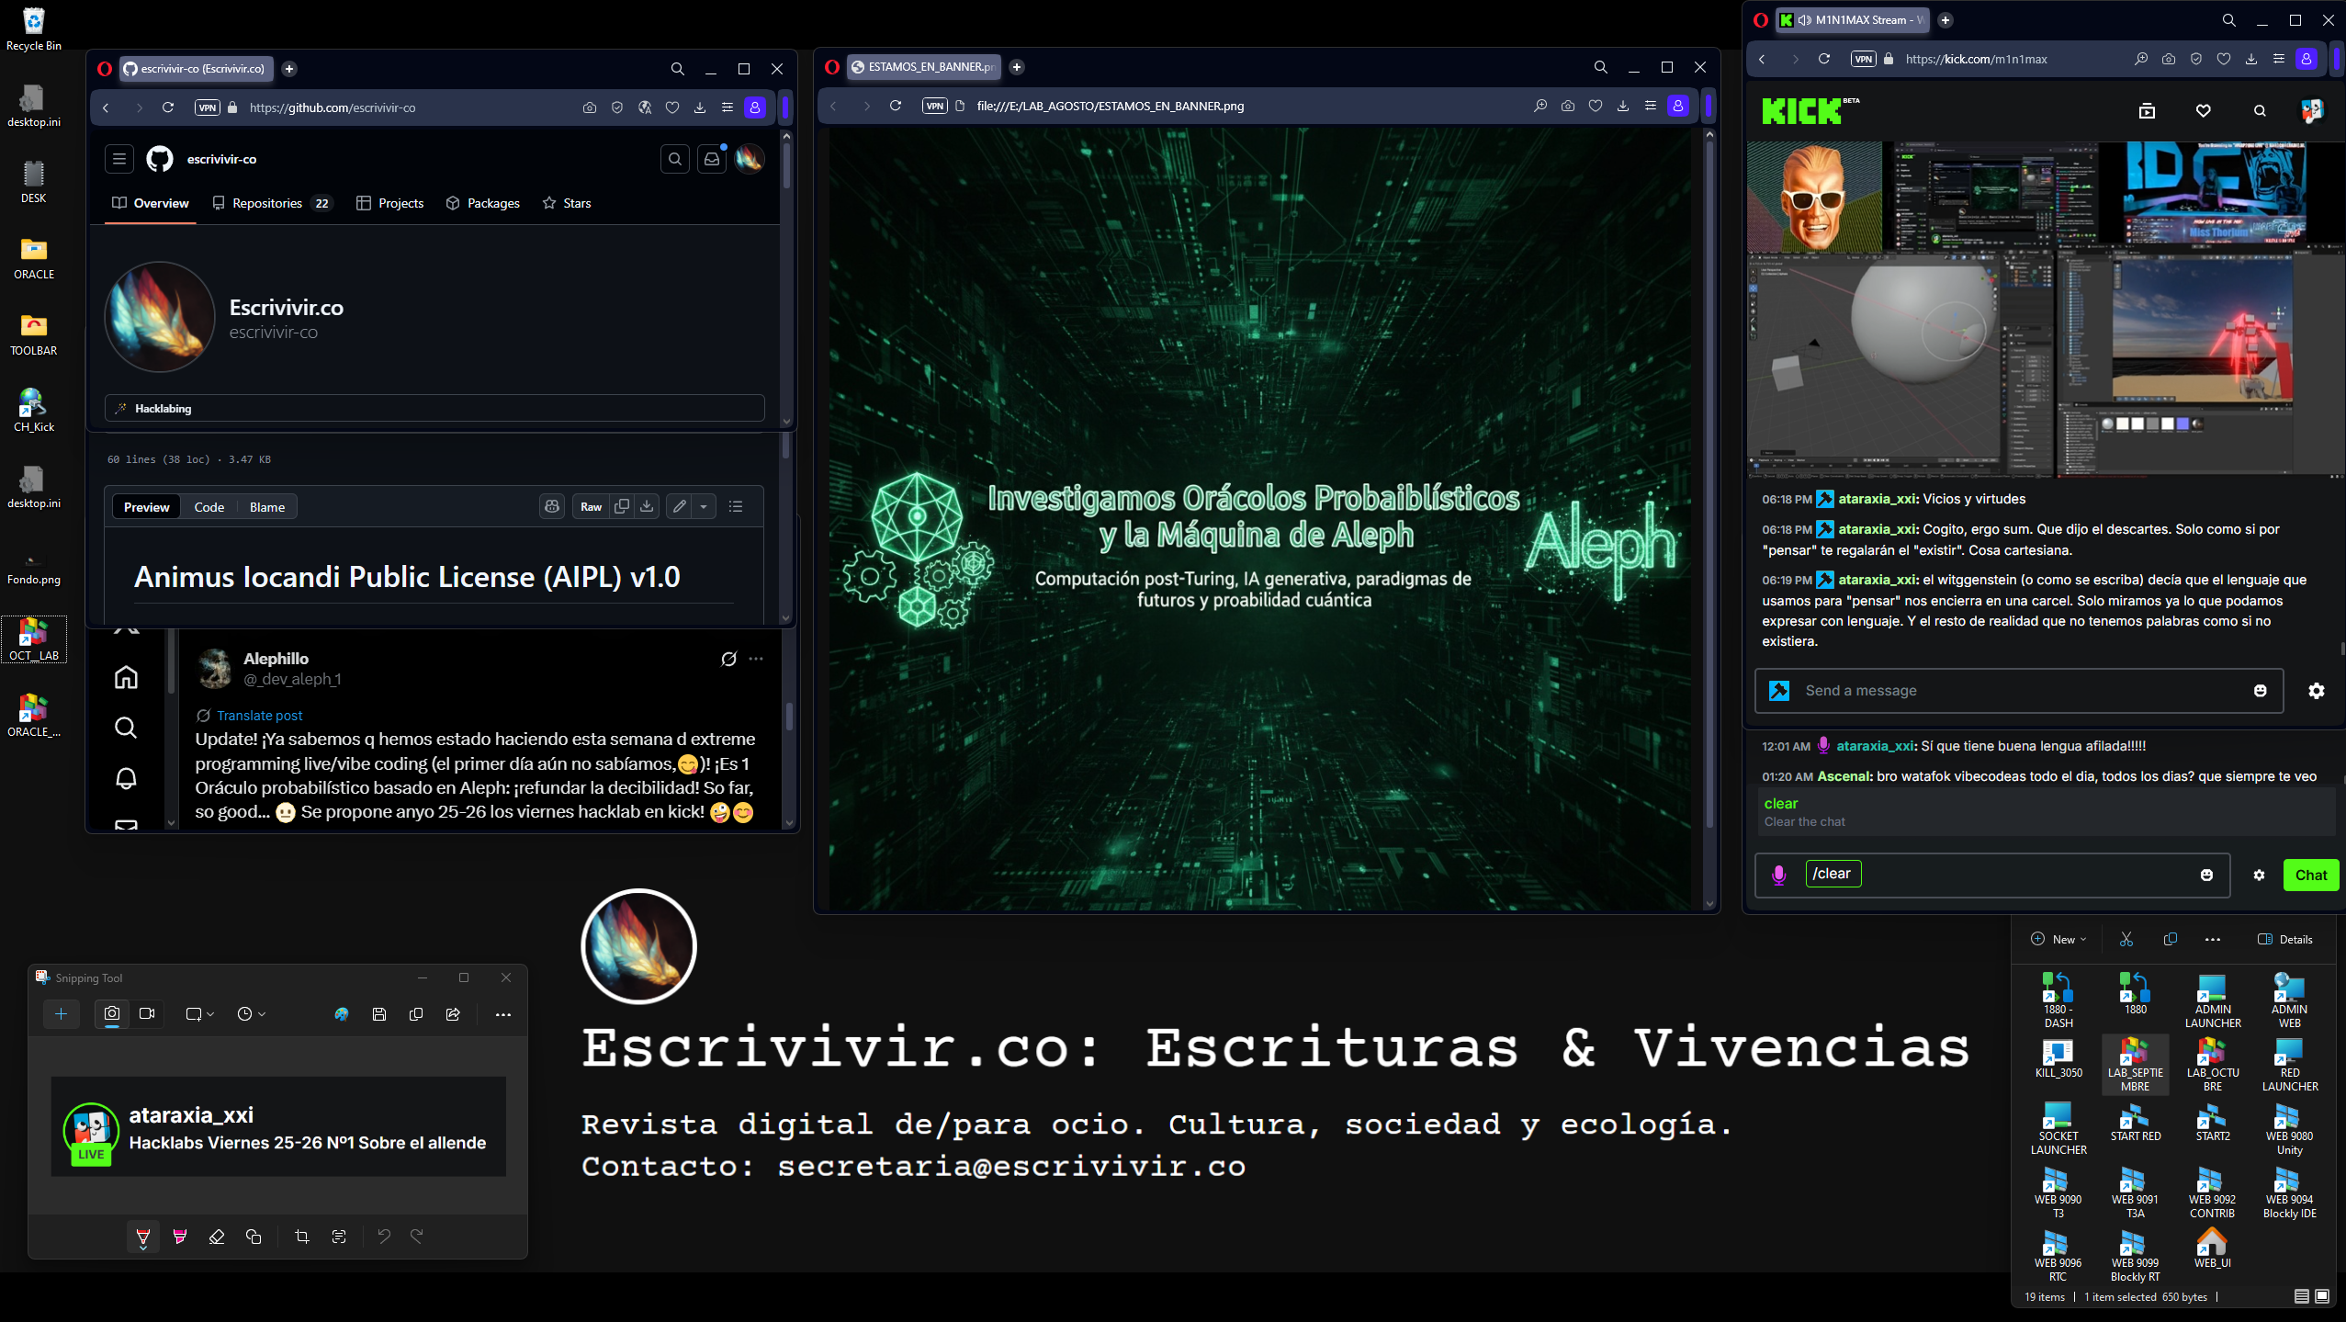Open snip in Paint via palette icon
Image resolution: width=2346 pixels, height=1322 pixels.
(x=342, y=1014)
